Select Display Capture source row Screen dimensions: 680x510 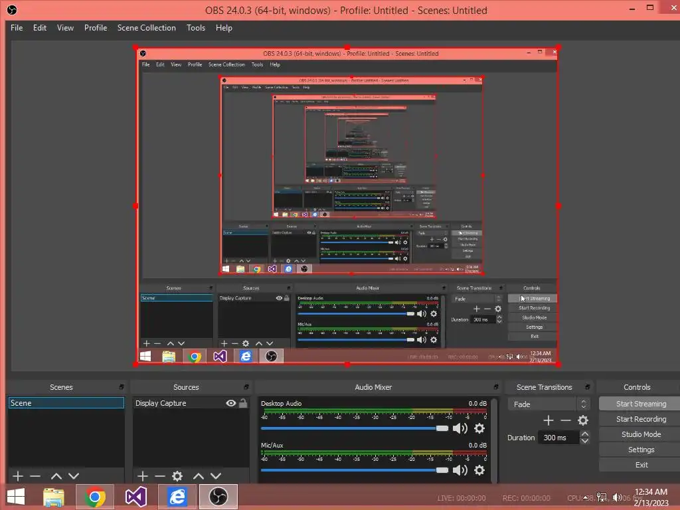coord(191,403)
